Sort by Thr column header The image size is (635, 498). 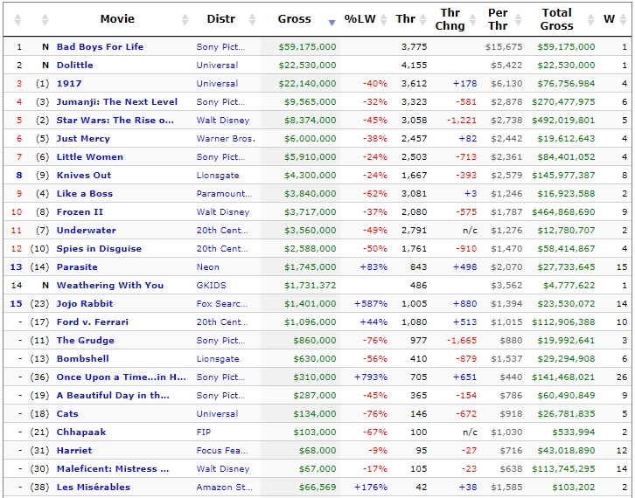click(405, 19)
